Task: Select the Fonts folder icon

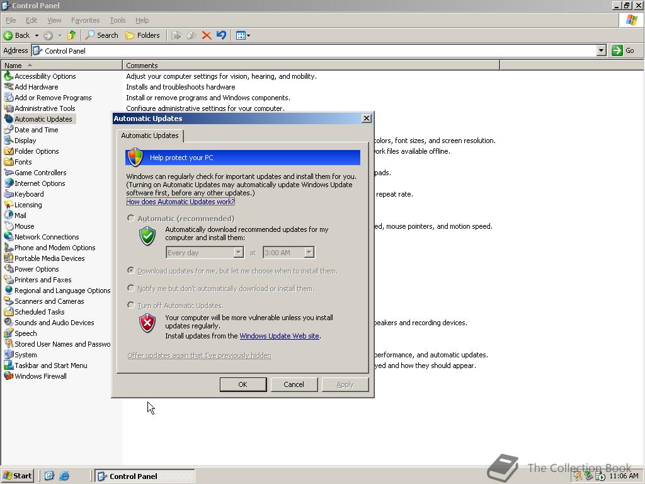Action: pos(8,162)
